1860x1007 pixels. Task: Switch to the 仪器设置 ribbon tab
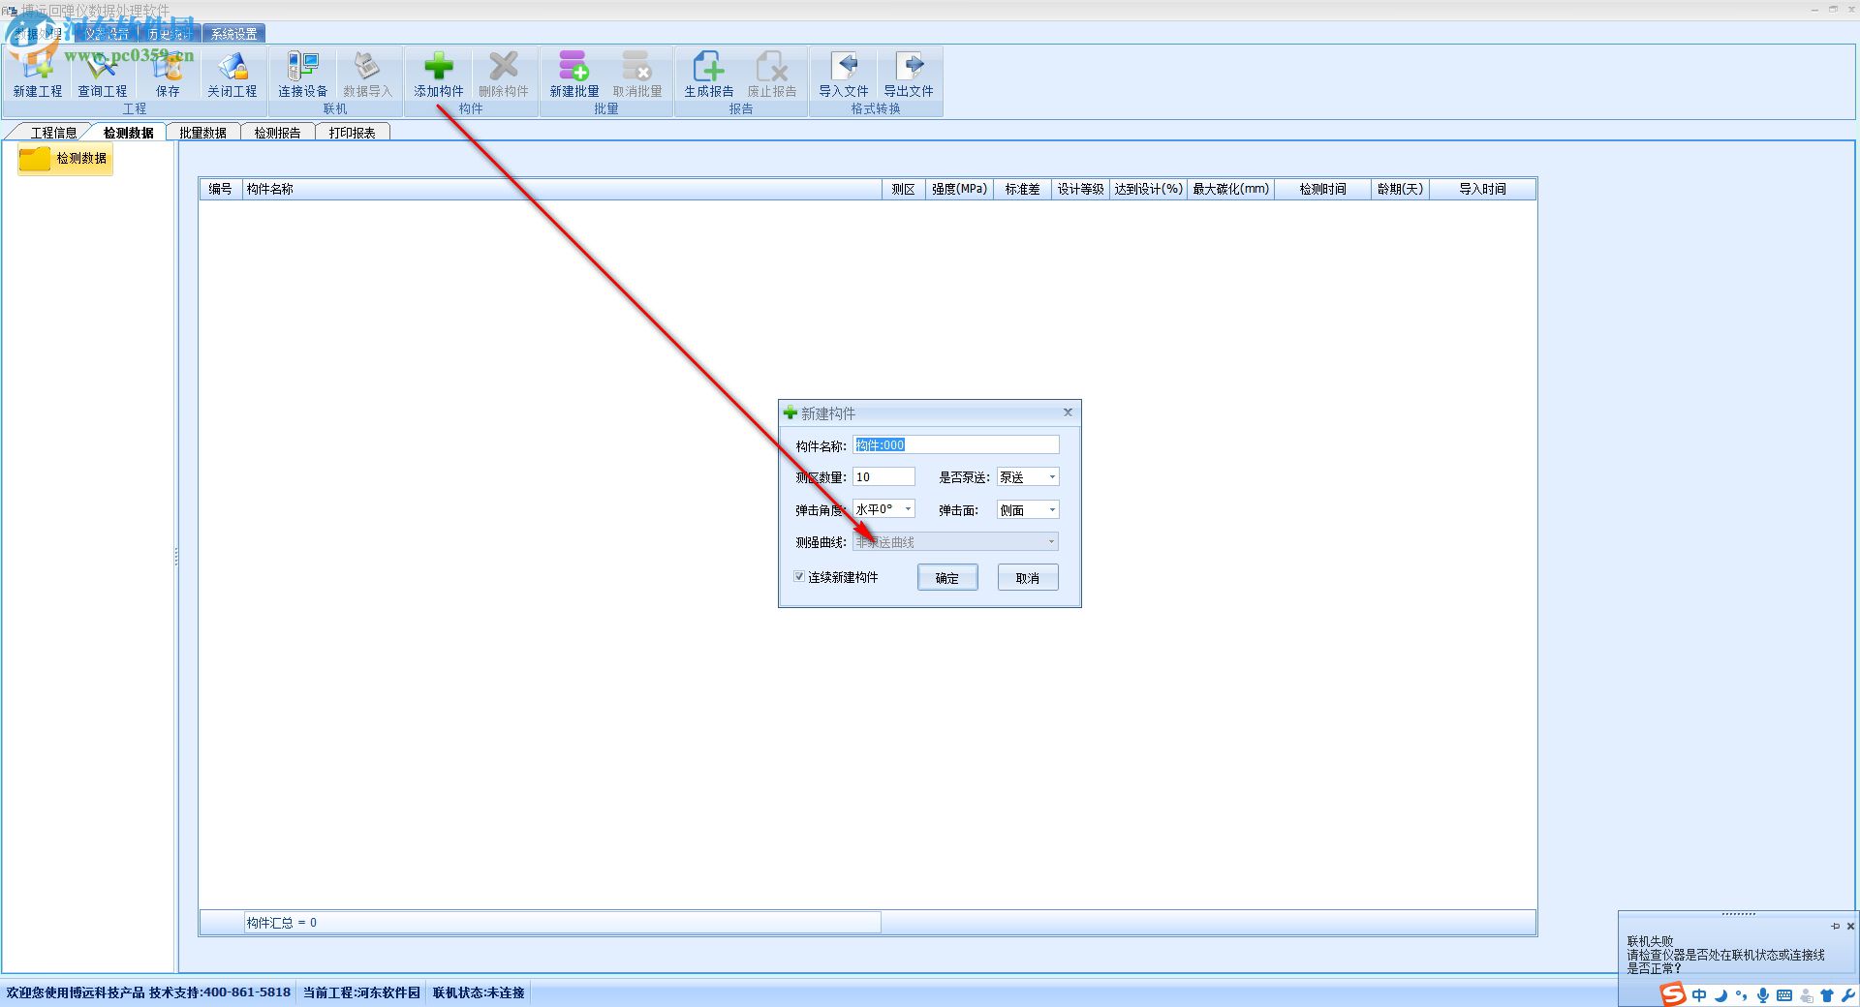(107, 33)
